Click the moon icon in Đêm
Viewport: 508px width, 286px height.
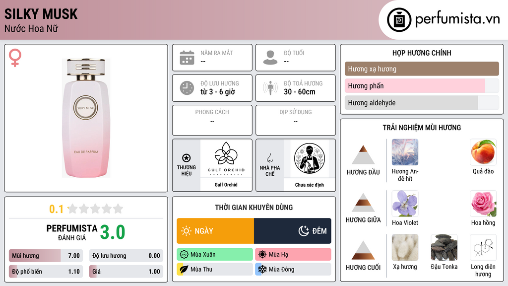coord(304,231)
